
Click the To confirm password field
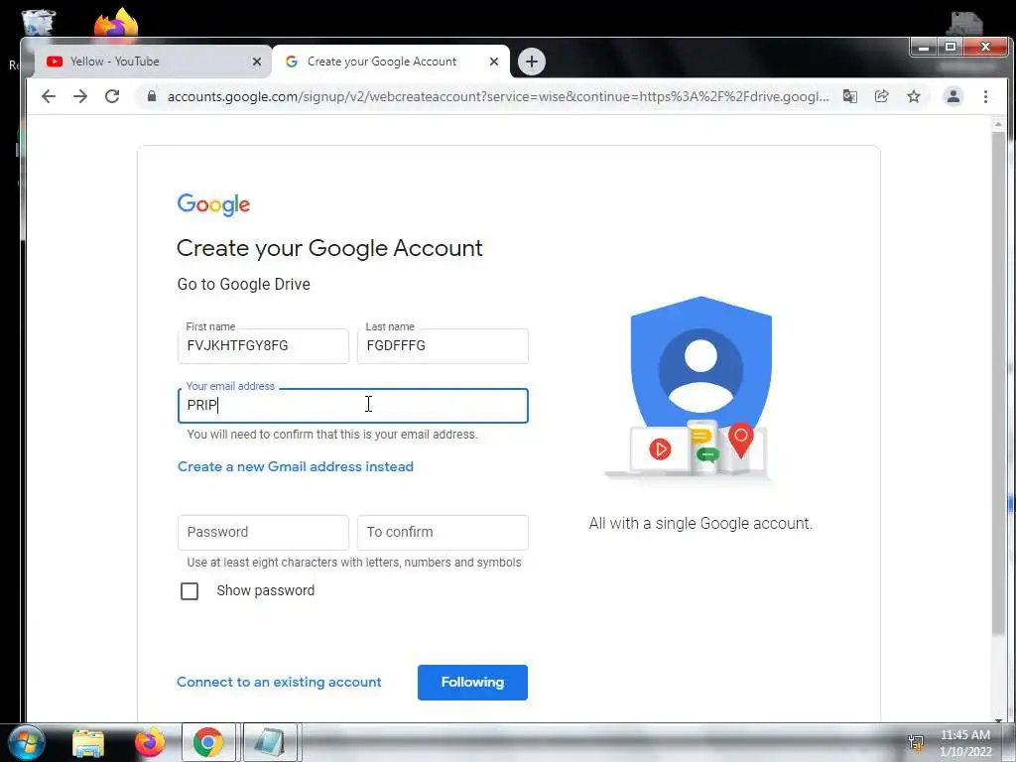click(443, 532)
